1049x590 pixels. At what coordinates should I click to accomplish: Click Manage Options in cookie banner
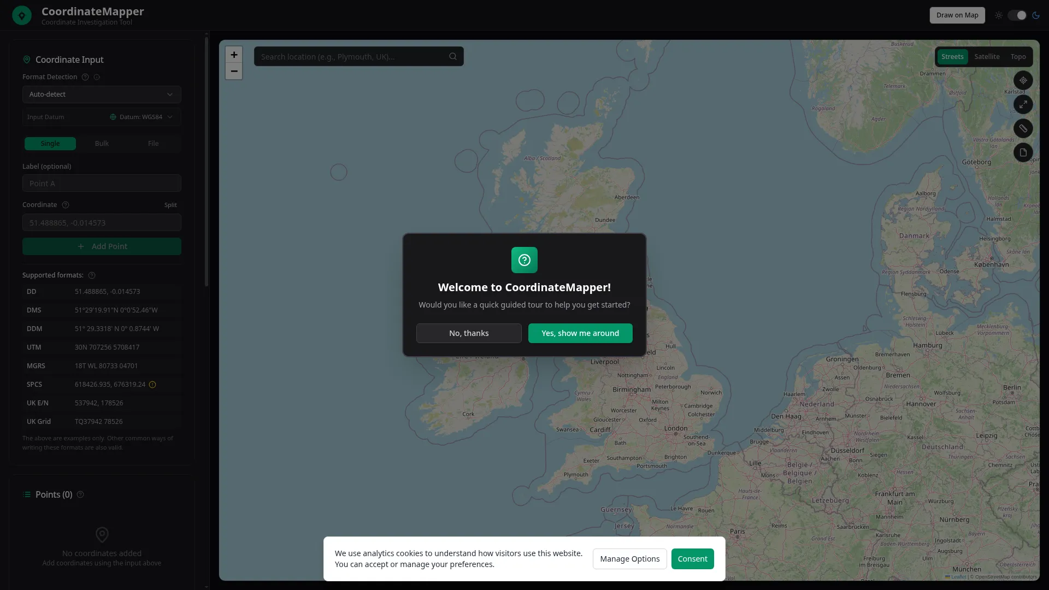click(630, 559)
